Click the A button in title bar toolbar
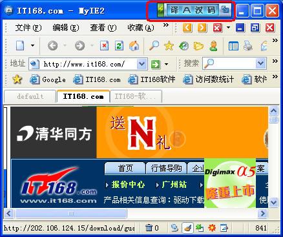283x237 pixels. coord(187,10)
